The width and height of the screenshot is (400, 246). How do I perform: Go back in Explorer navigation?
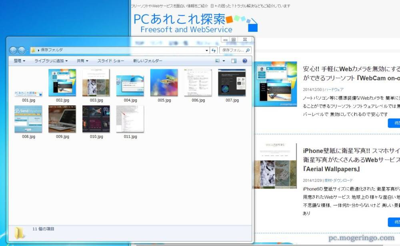pyautogui.click(x=13, y=50)
